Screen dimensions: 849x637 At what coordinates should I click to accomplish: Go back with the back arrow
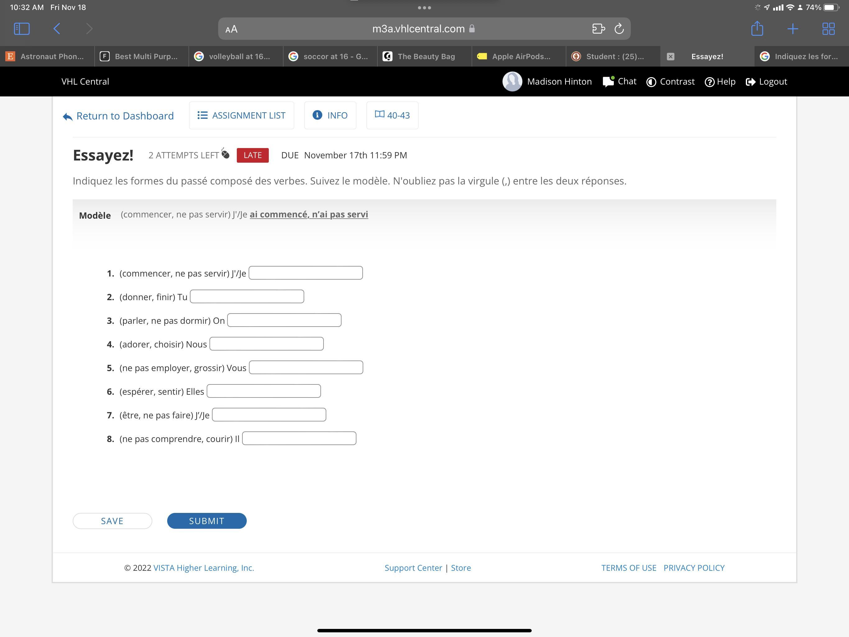coord(57,29)
